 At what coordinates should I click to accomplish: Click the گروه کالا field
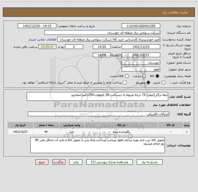point(98,114)
